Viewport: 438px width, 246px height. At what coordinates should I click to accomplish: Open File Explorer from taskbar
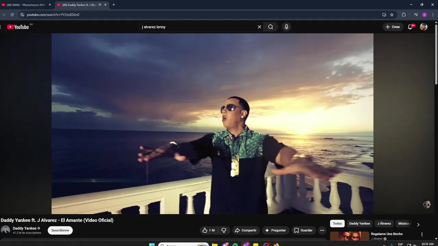coord(215,245)
